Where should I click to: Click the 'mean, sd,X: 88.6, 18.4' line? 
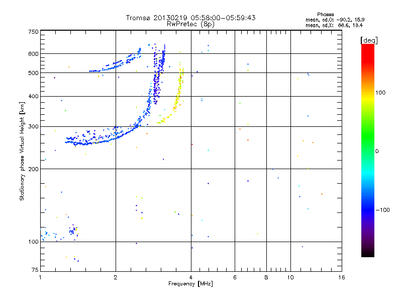pos(334,25)
